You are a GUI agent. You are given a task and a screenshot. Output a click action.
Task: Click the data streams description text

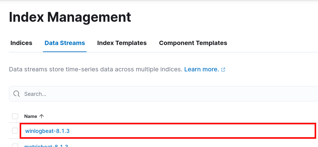pos(95,70)
